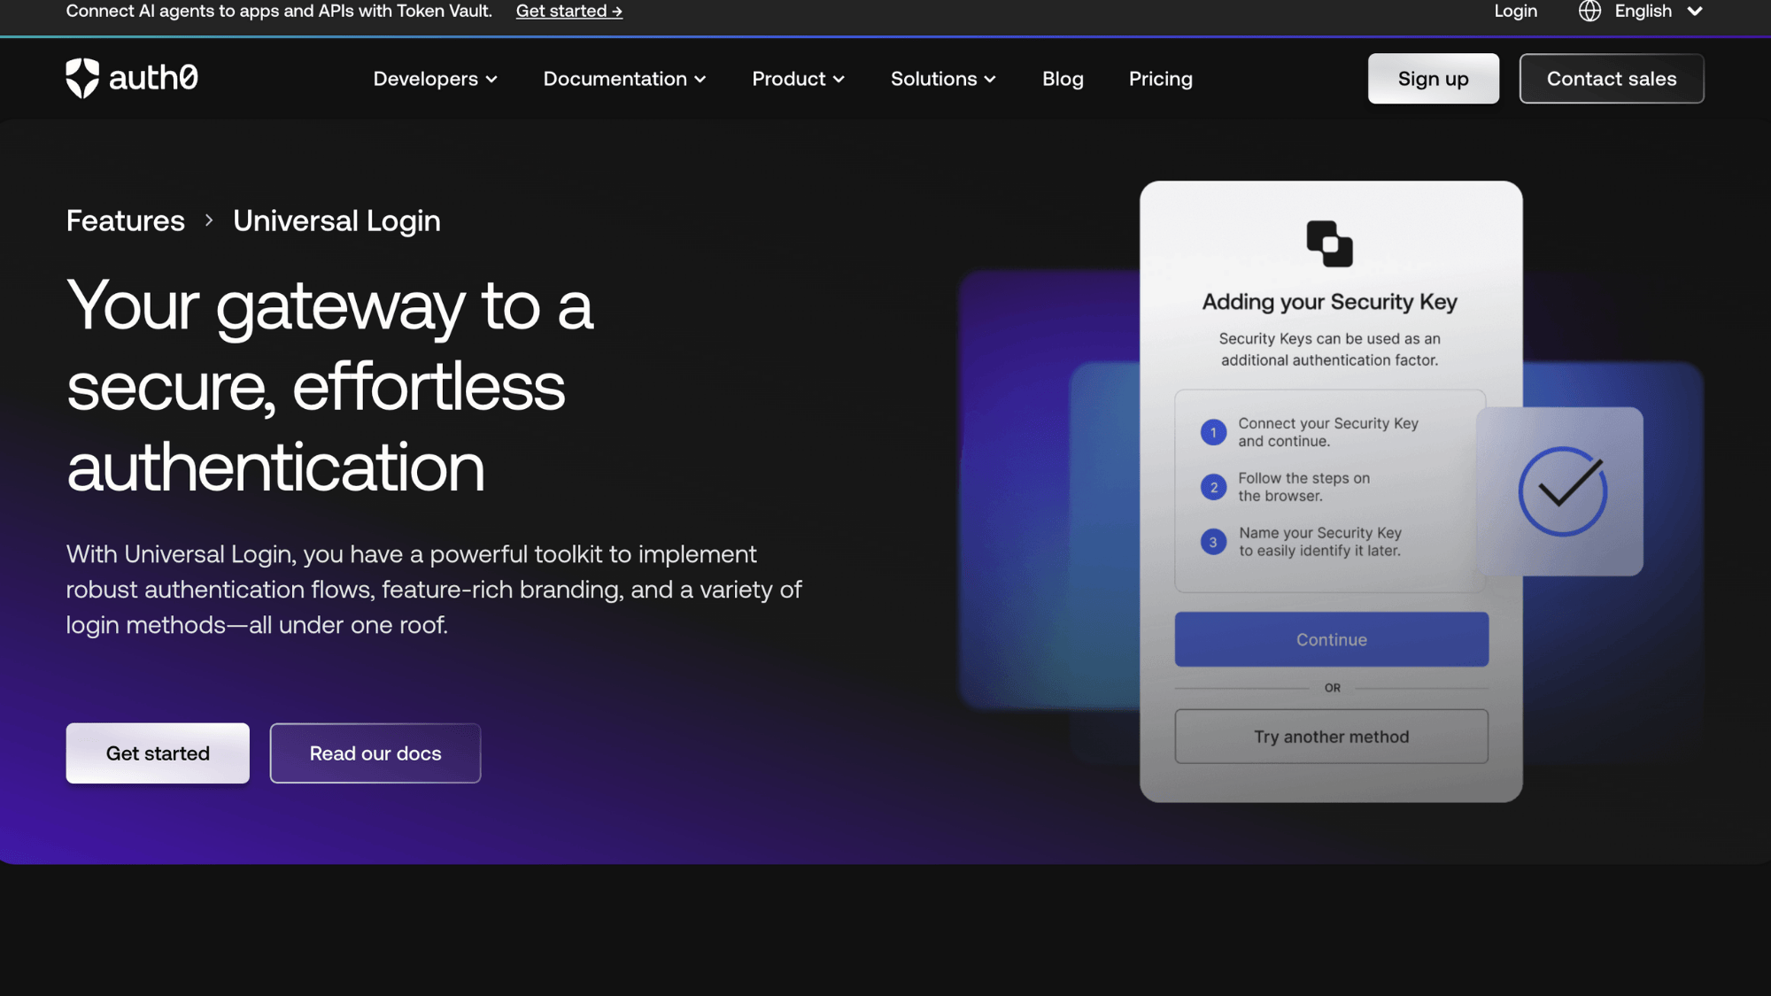
Task: Open the Product dropdown
Action: [798, 79]
